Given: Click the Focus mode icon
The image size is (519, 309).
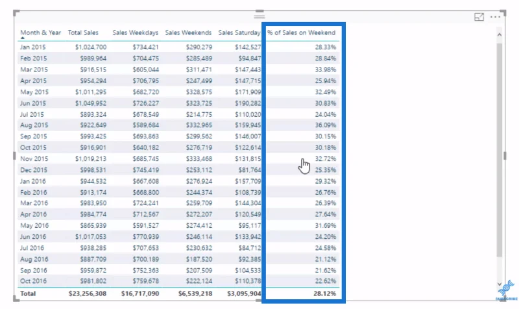Looking at the screenshot, I should point(479,17).
